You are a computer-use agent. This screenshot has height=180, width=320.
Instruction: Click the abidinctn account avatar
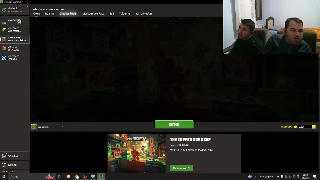(4, 10)
